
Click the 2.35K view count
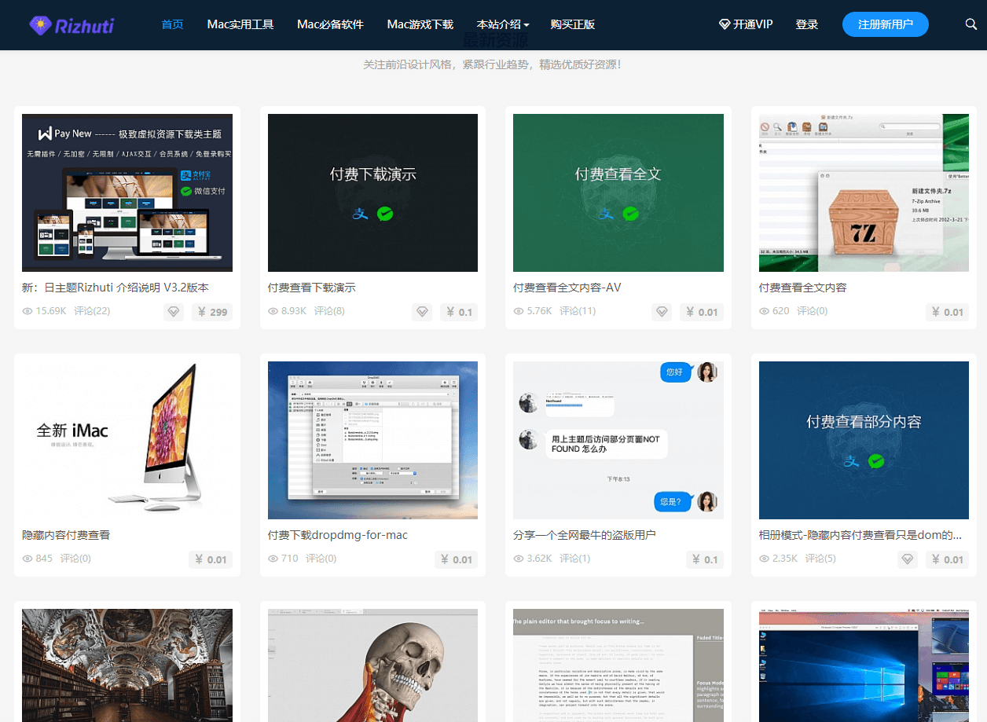(785, 559)
